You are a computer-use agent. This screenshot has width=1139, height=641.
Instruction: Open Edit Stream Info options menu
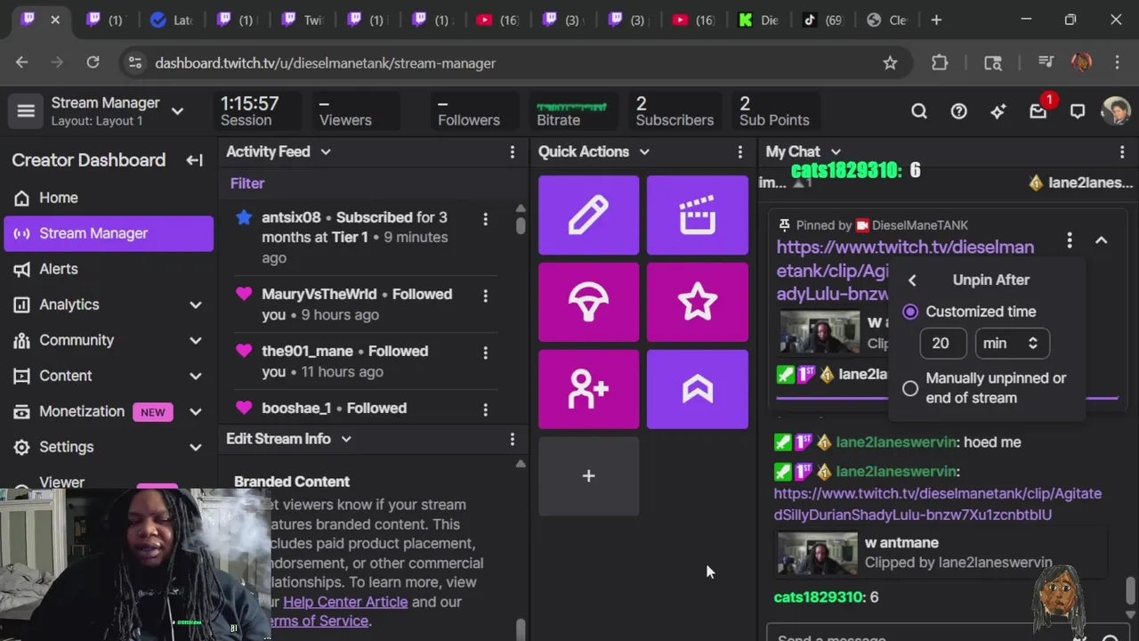click(513, 439)
